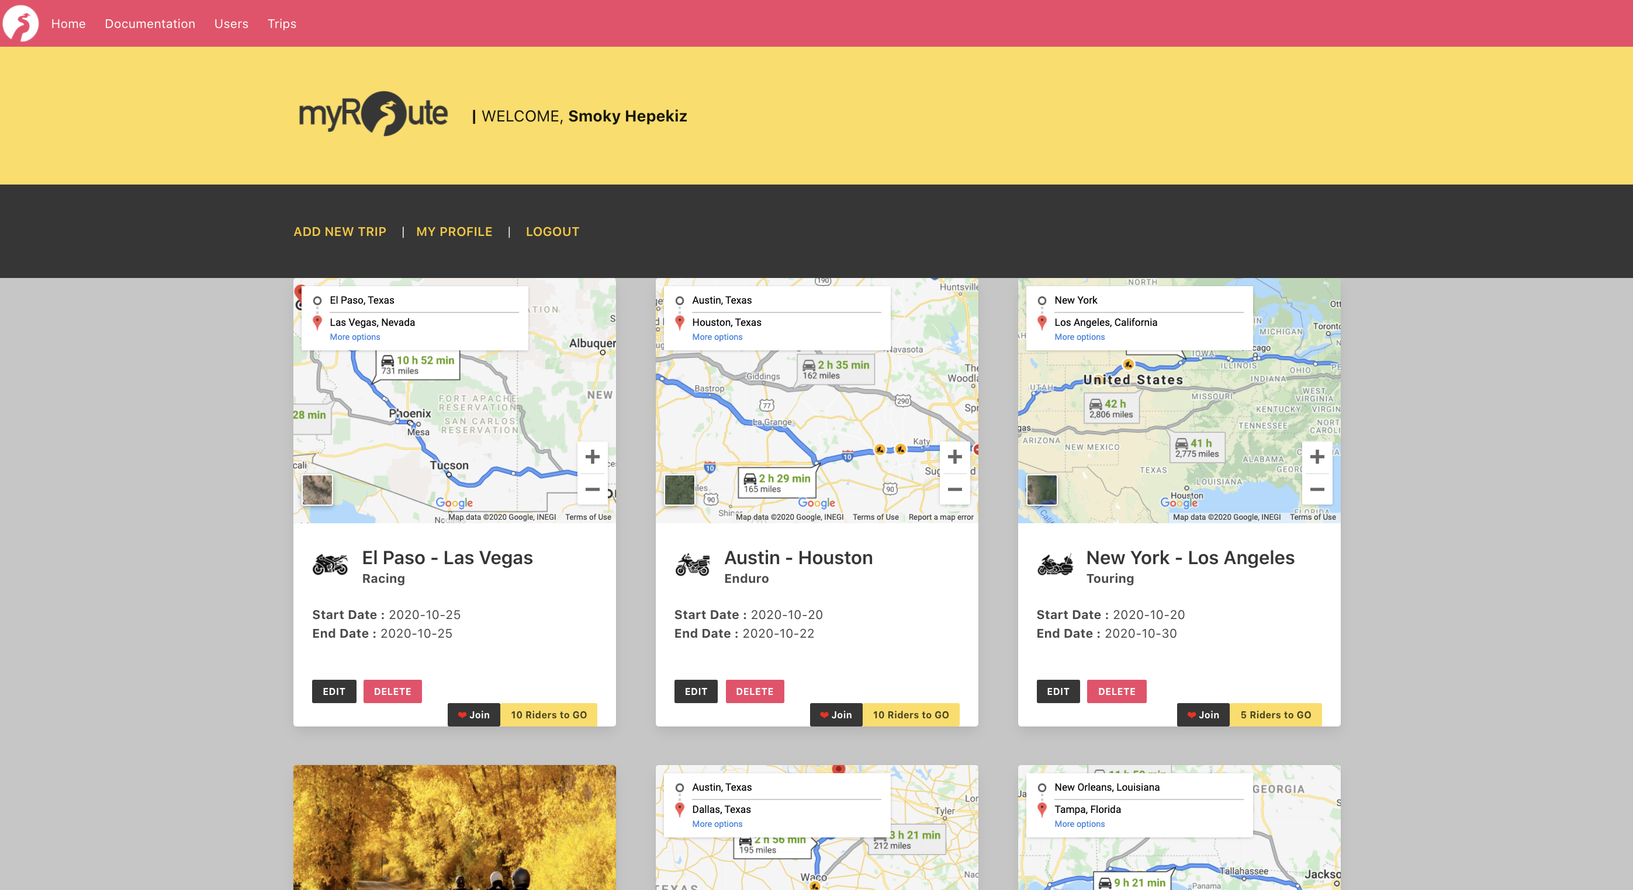The width and height of the screenshot is (1633, 890).
Task: Zoom out on El Paso map
Action: 592,489
